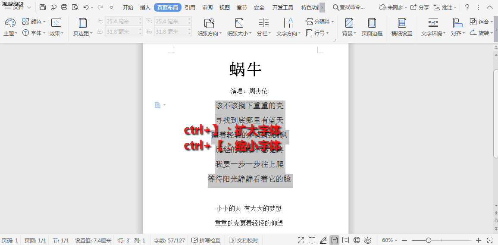
Task: Click the 批注 comments button
Action: pyautogui.click(x=445, y=7)
